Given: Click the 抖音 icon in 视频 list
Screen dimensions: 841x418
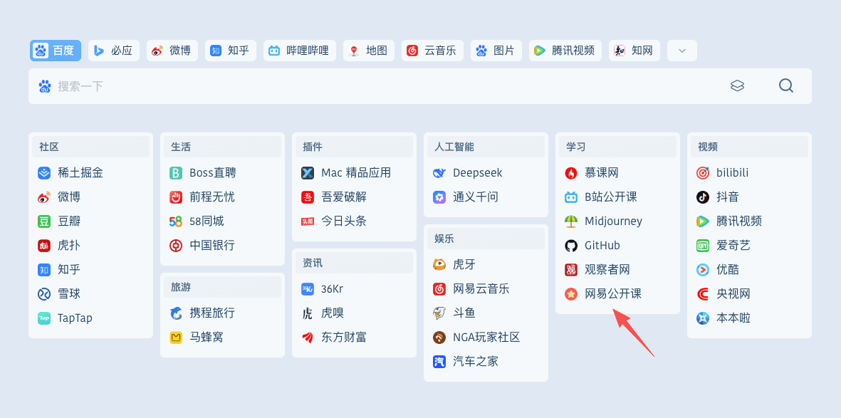Looking at the screenshot, I should (x=703, y=197).
